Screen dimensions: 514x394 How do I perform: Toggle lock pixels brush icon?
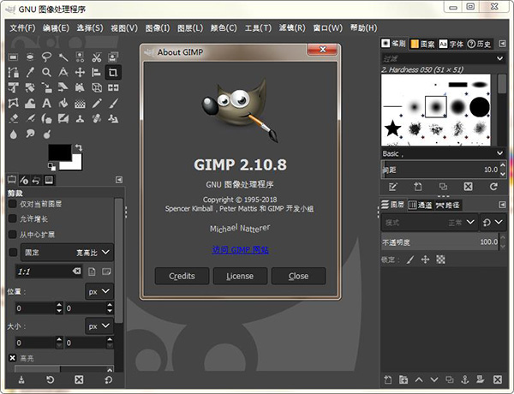(410, 260)
